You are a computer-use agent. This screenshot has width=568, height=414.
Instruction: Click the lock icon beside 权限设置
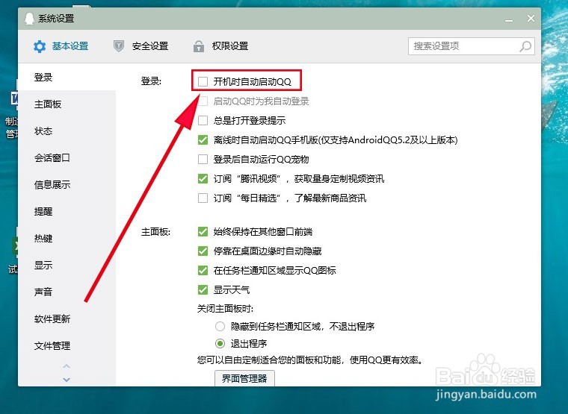(199, 46)
